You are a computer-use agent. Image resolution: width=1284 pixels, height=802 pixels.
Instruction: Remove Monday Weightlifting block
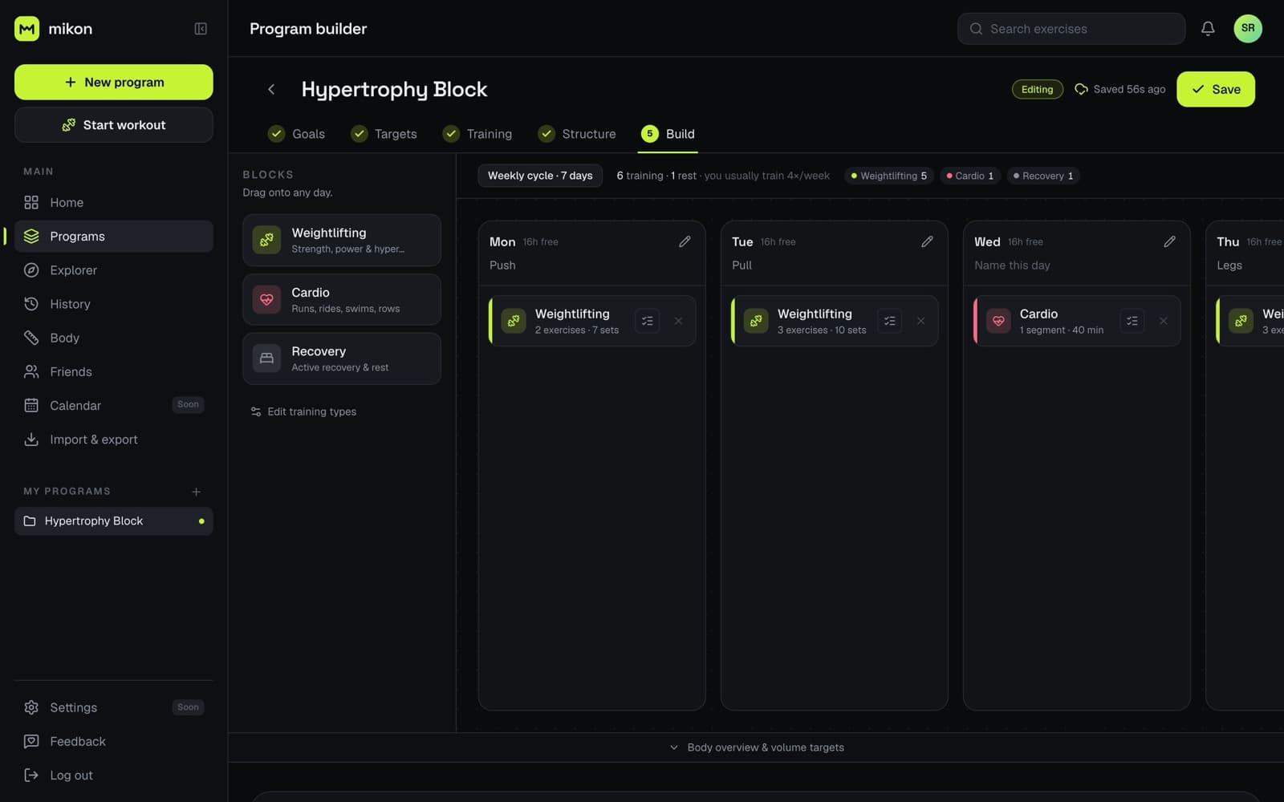(x=678, y=321)
